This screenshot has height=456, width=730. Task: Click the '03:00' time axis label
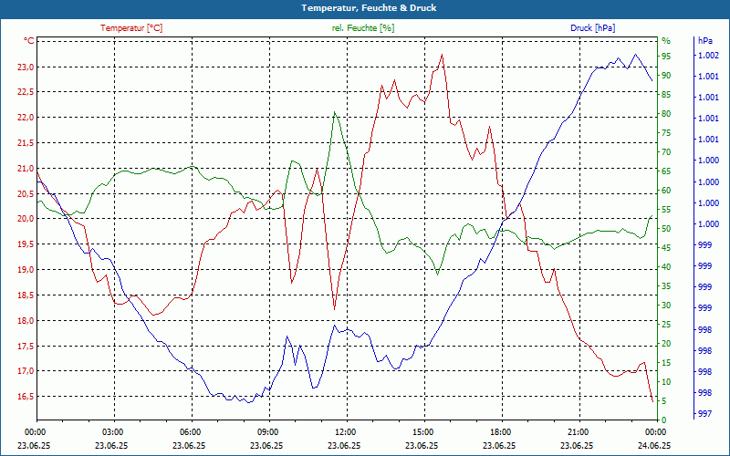(112, 432)
